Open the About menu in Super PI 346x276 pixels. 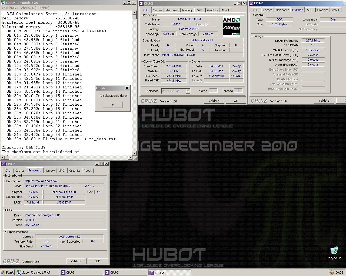[x=29, y=8]
